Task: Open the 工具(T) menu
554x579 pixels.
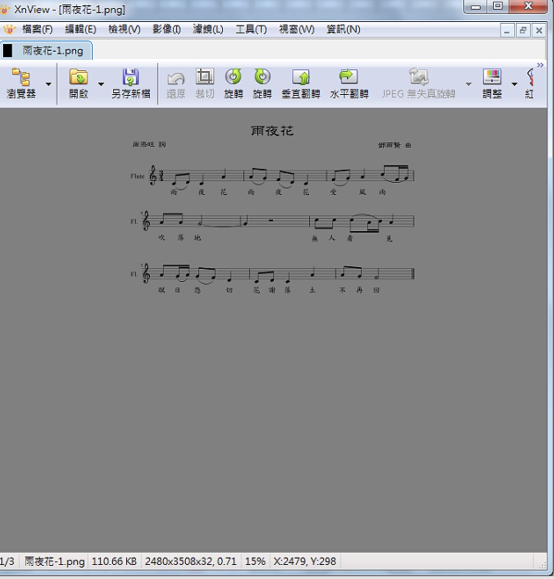Action: pyautogui.click(x=251, y=29)
